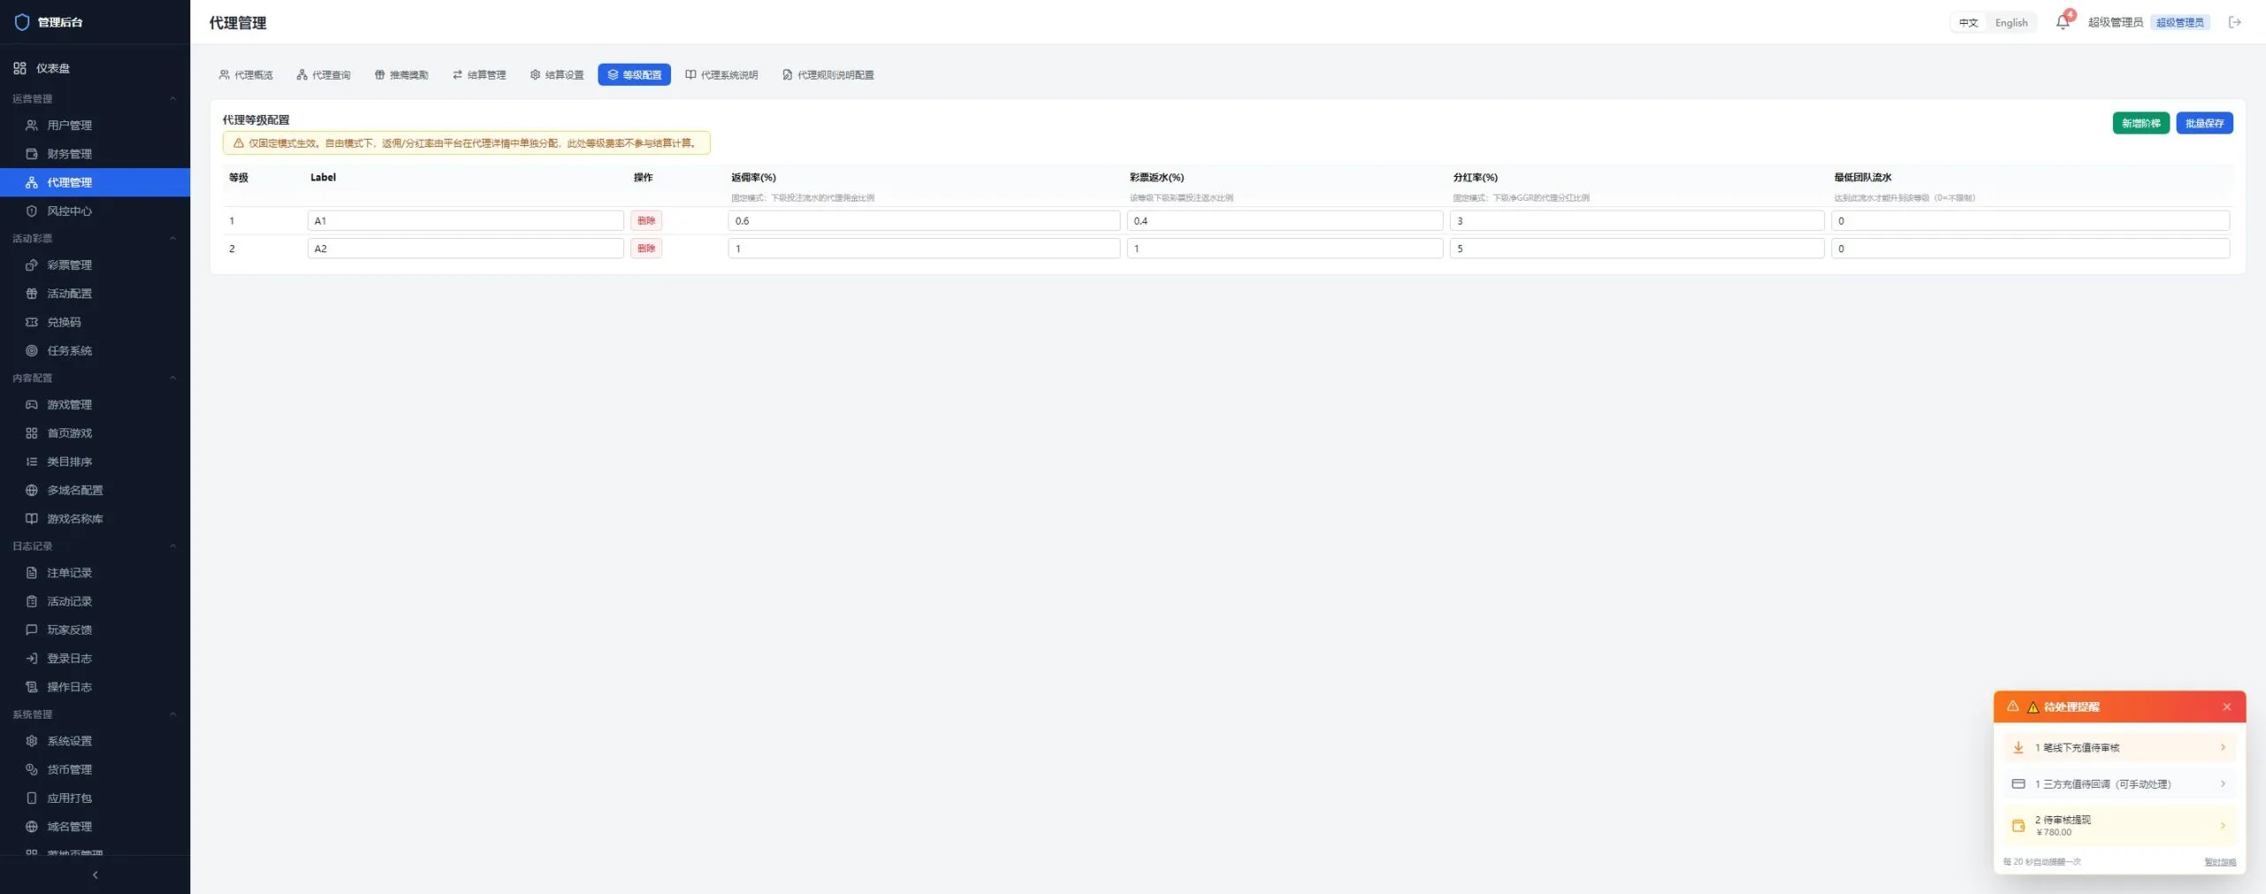
Task: Open 财务管理 in sidebar
Action: click(x=95, y=153)
